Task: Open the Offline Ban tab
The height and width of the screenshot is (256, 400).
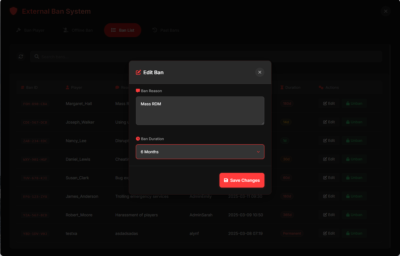Action: click(x=77, y=30)
